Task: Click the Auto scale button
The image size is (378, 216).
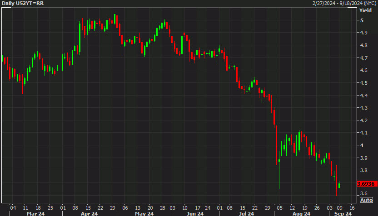Action: coord(366,200)
